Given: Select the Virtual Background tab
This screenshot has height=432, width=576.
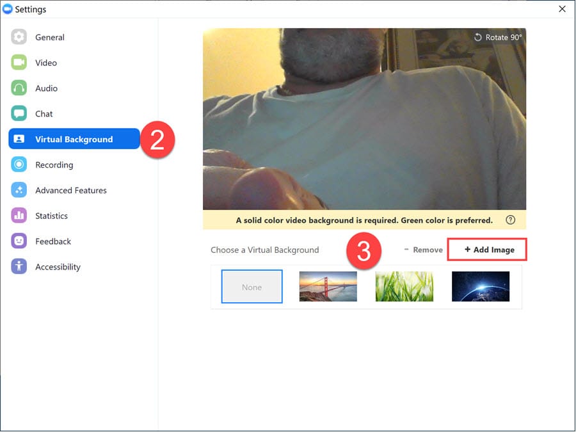Looking at the screenshot, I should click(x=74, y=140).
